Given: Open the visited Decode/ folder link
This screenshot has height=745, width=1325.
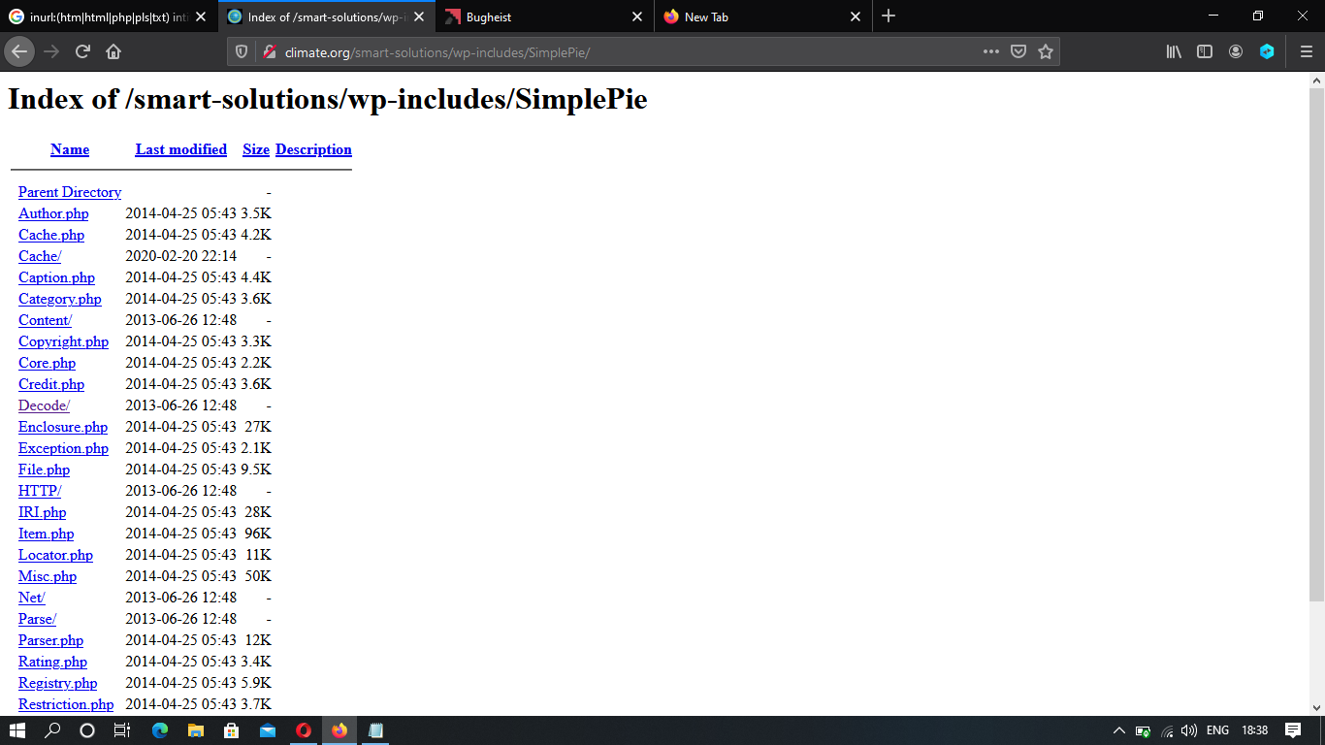Looking at the screenshot, I should pyautogui.click(x=44, y=405).
